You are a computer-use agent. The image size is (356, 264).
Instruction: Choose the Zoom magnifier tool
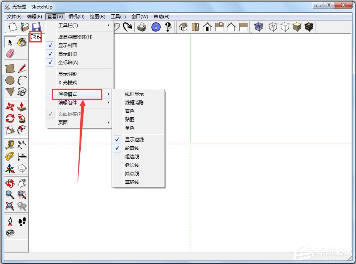coord(10,195)
